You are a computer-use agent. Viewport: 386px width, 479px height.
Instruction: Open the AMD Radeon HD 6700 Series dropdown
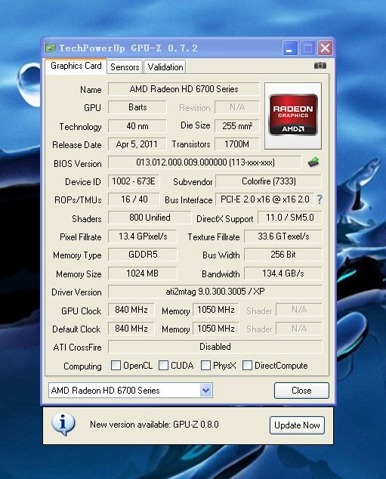click(x=206, y=390)
